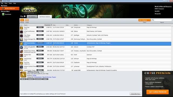The image size is (173, 97).
Task: Open the Plugins category link
Action: [54, 77]
